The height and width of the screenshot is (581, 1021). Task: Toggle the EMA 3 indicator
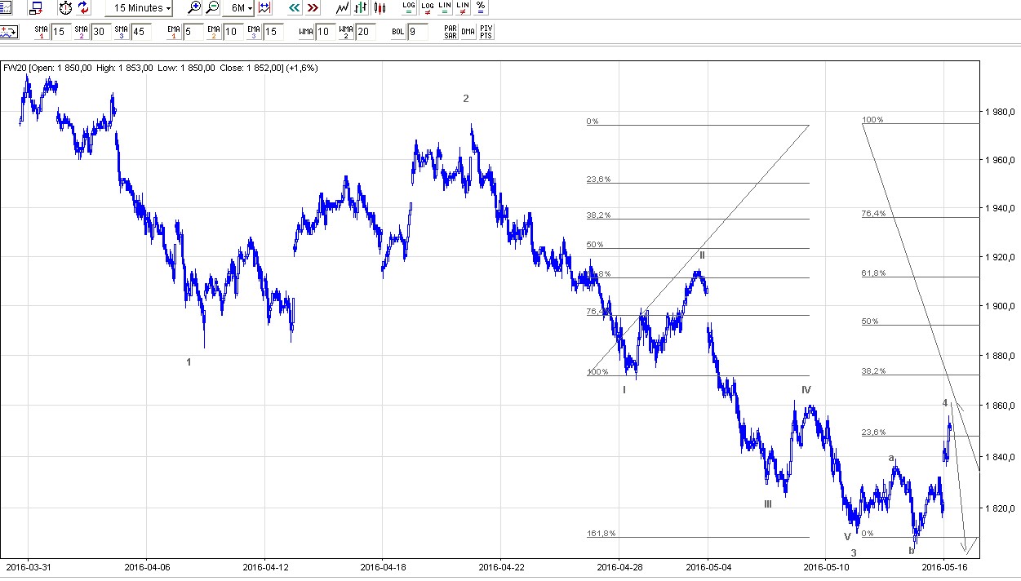point(253,33)
